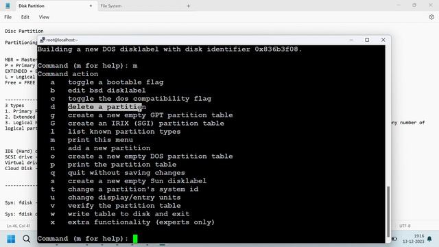
Task: Close the Disk Partition tab
Action: coord(91,5)
